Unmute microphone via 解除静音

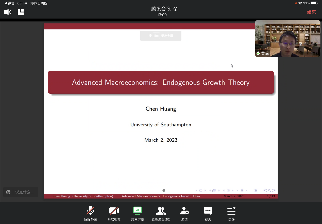tap(91, 214)
